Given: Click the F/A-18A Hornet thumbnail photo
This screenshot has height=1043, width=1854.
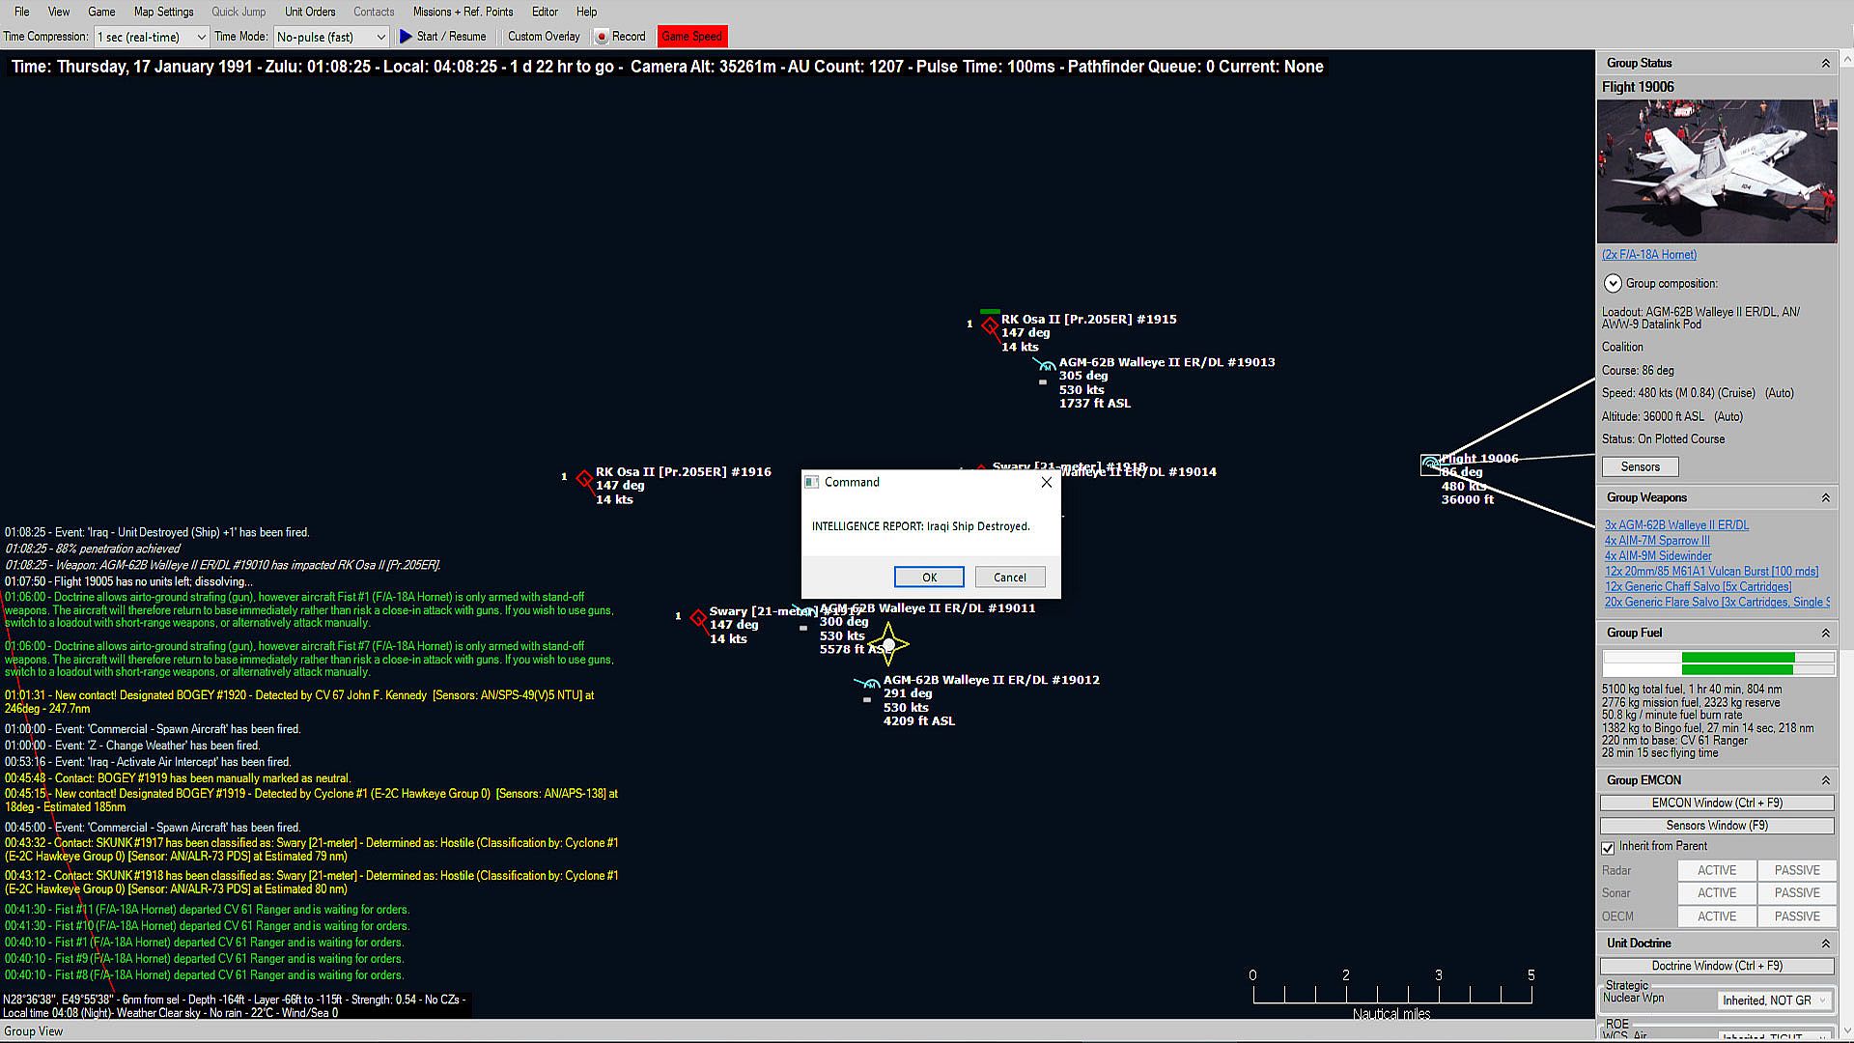Looking at the screenshot, I should [x=1717, y=171].
